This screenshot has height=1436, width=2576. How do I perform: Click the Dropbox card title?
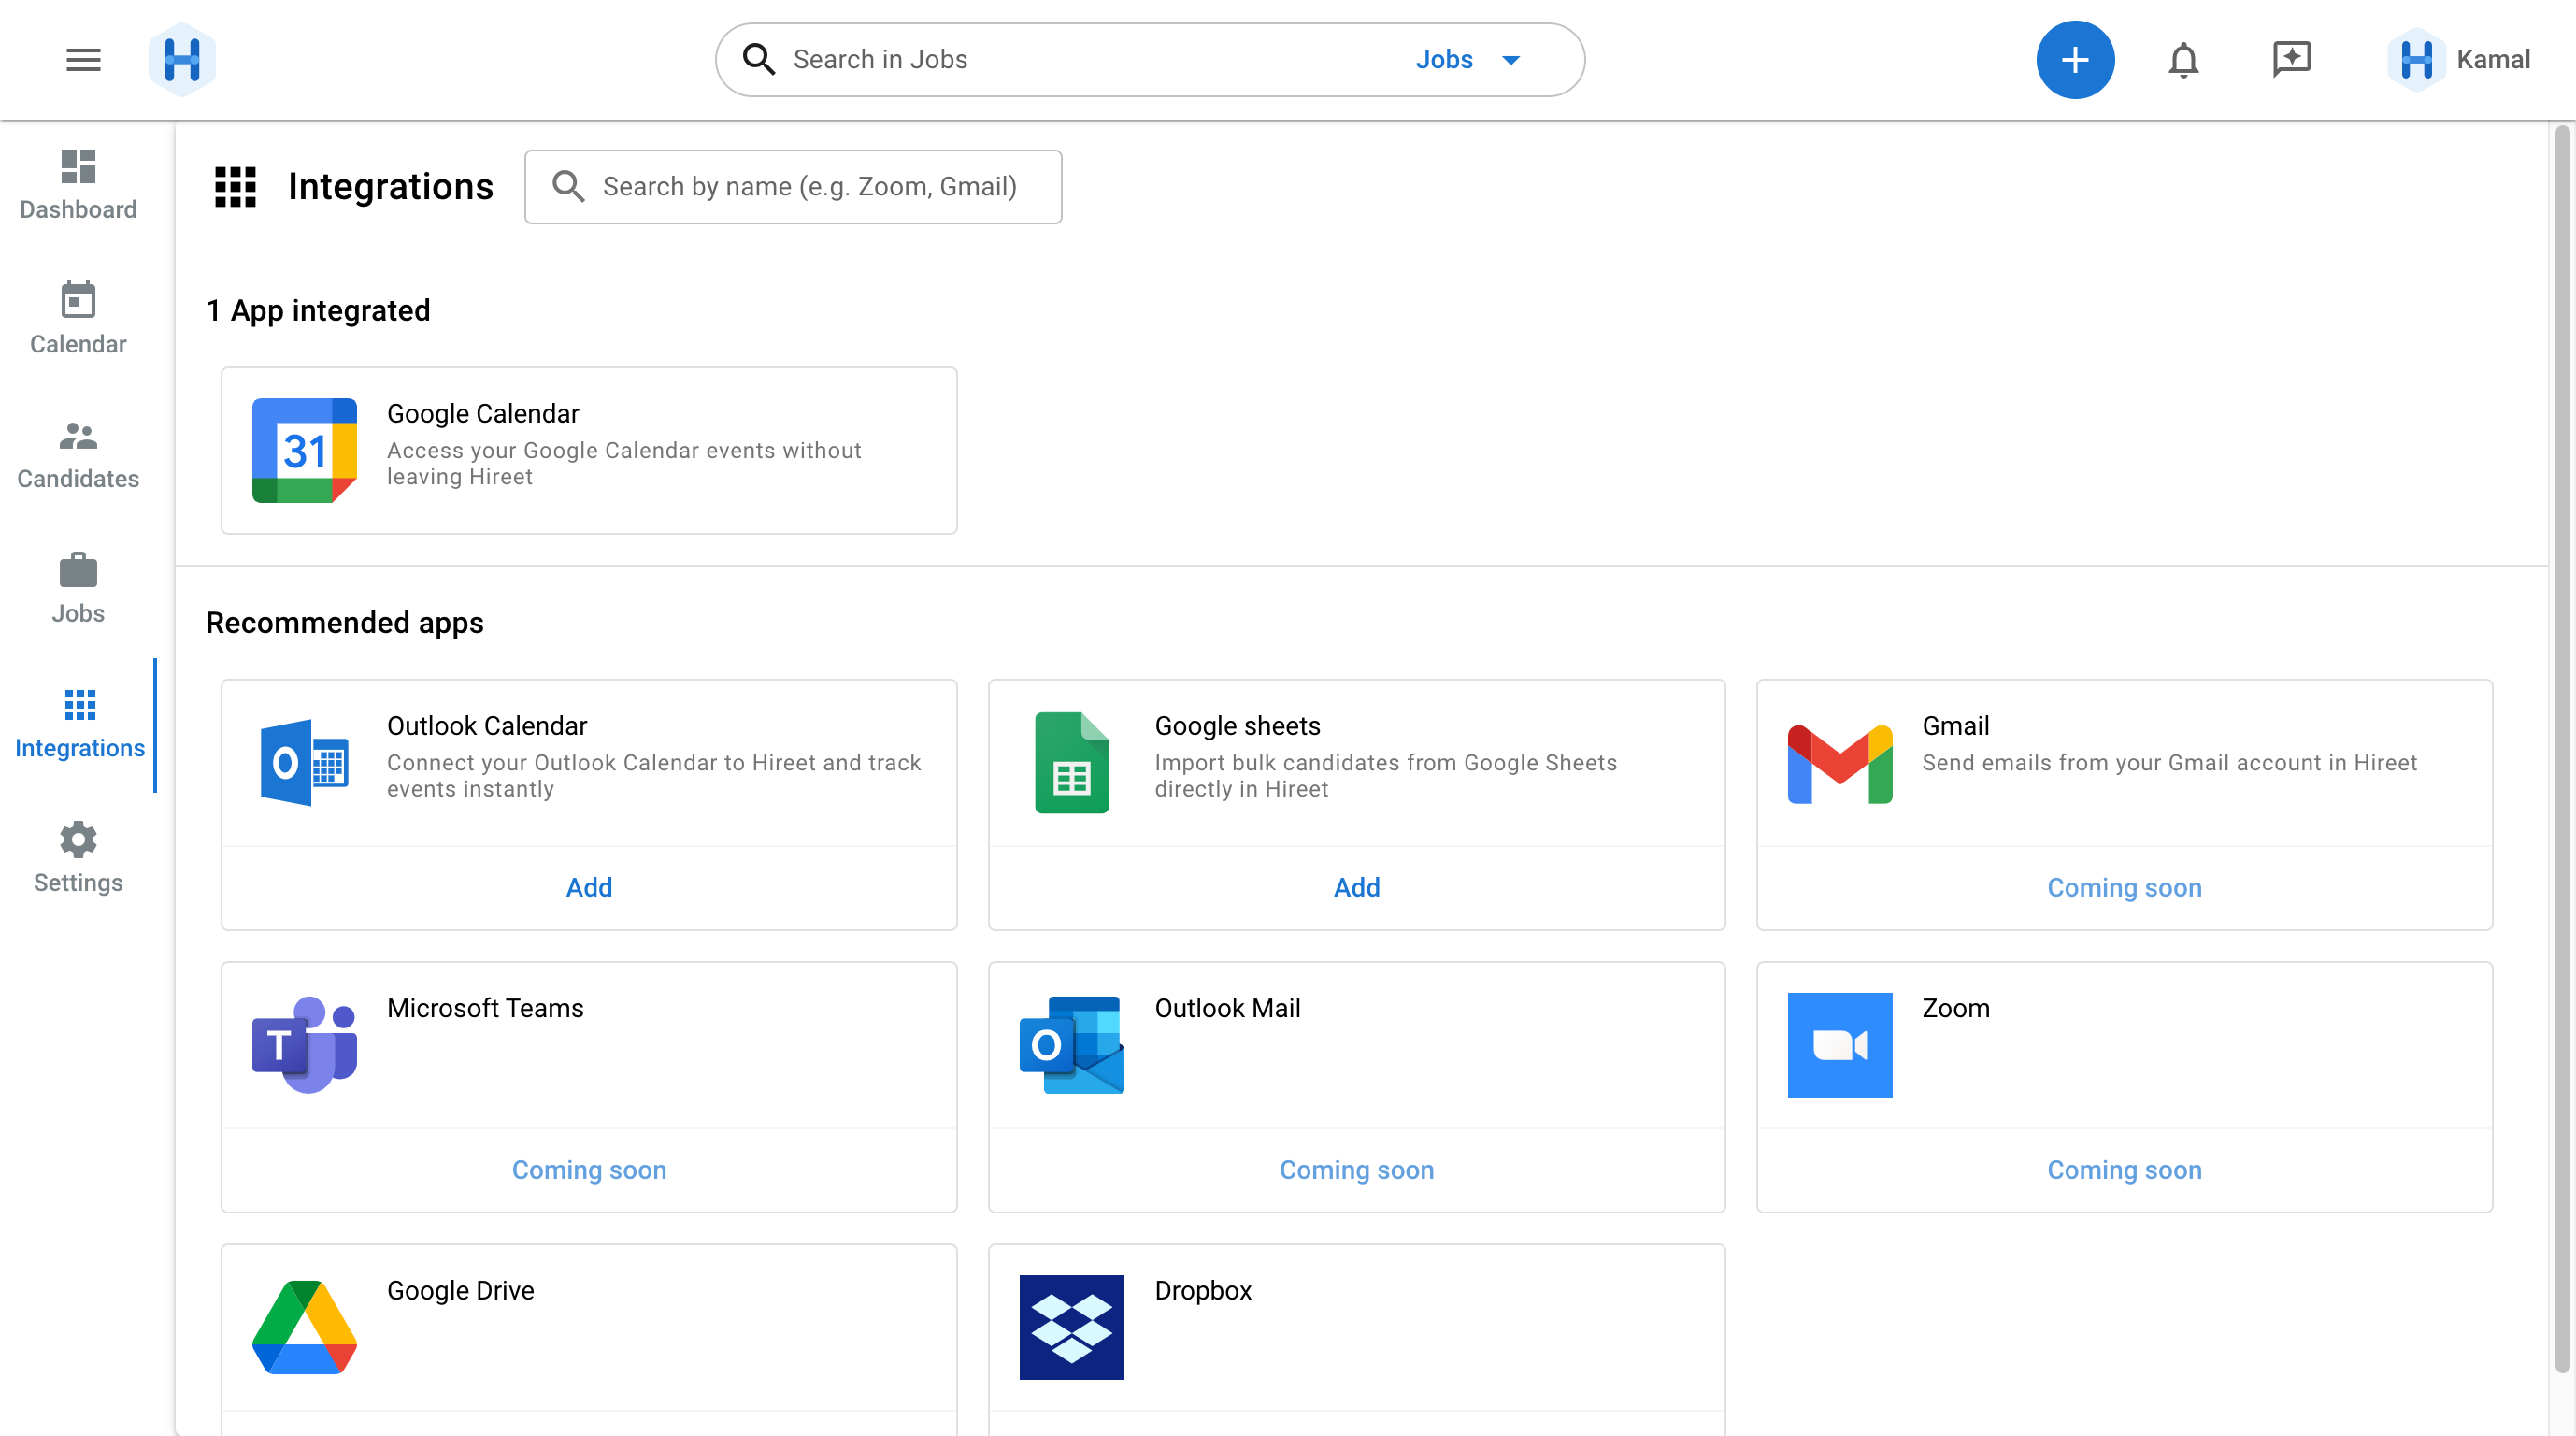[1203, 1291]
